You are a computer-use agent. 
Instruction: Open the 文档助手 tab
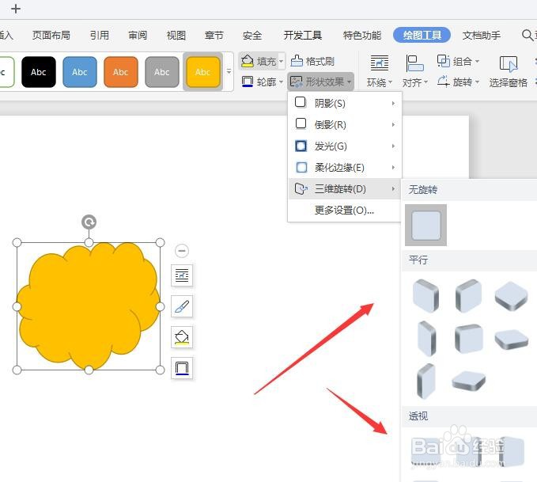[x=481, y=35]
